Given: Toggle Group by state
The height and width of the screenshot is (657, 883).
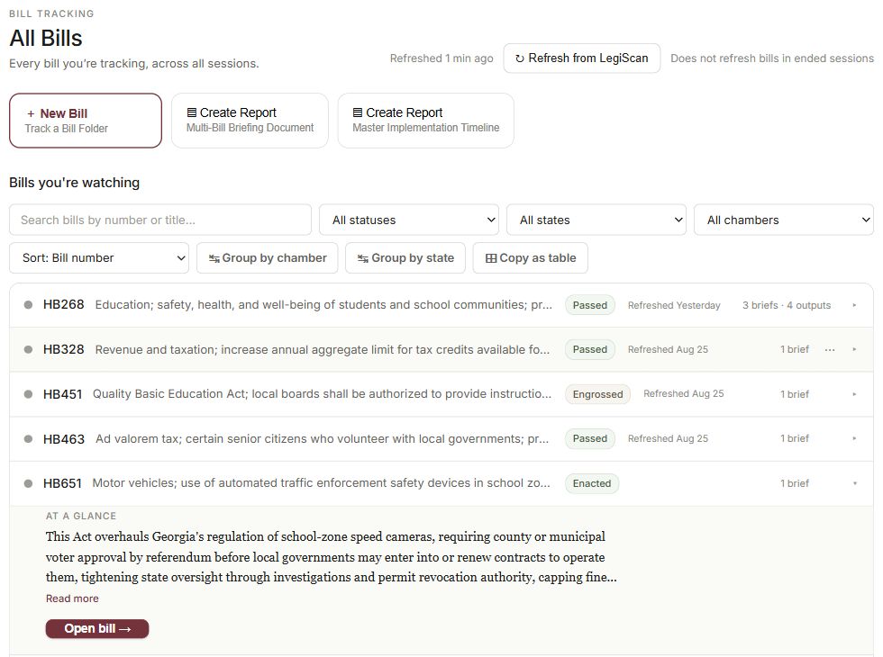Looking at the screenshot, I should click(405, 257).
